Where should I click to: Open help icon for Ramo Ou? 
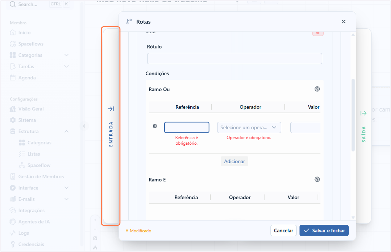317,89
